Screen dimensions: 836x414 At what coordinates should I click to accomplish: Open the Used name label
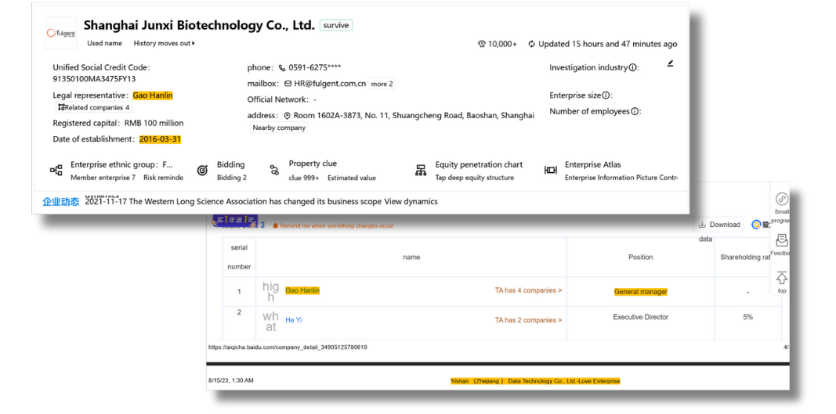click(104, 43)
